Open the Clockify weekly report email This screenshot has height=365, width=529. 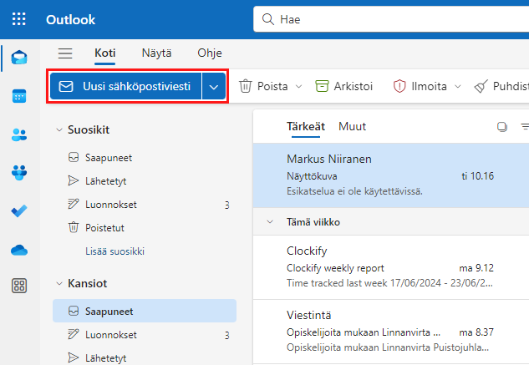[x=391, y=267]
